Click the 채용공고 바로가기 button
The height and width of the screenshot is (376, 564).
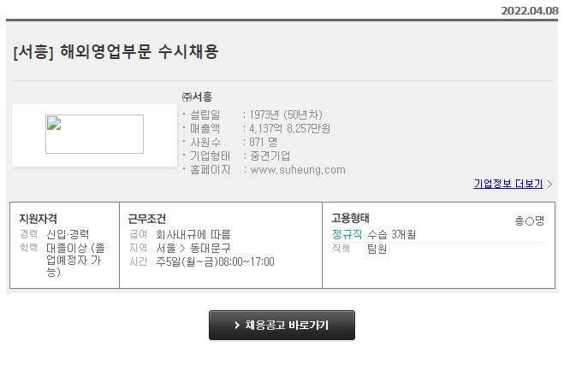[x=282, y=326]
